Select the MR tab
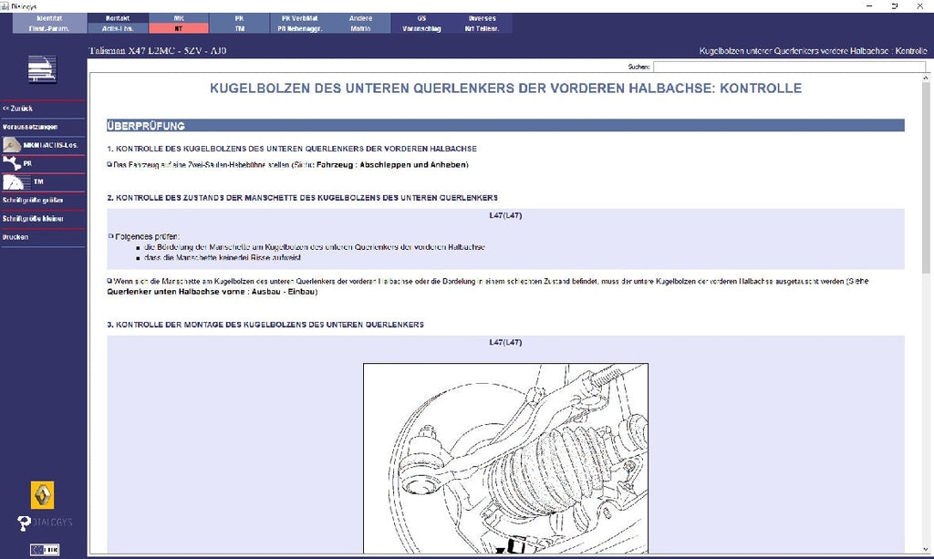 click(179, 18)
